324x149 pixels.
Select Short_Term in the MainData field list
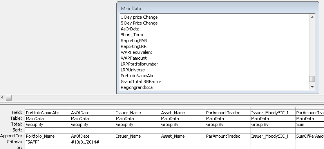coord(132,35)
